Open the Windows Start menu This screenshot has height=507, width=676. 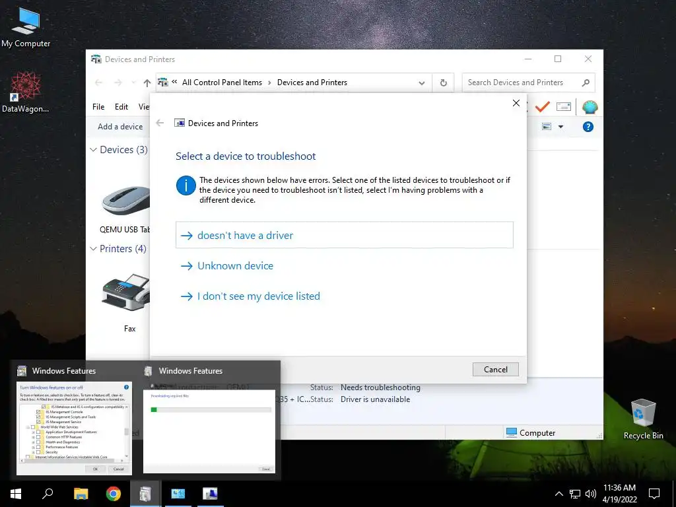point(16,494)
